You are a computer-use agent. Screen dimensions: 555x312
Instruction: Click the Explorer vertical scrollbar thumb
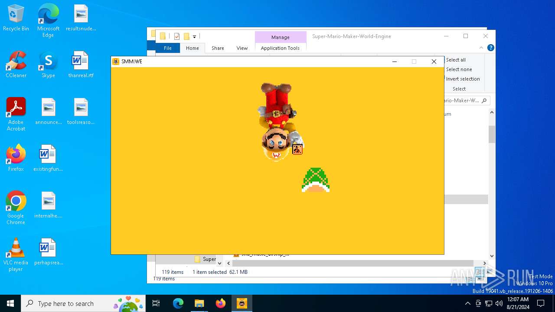coord(492,134)
